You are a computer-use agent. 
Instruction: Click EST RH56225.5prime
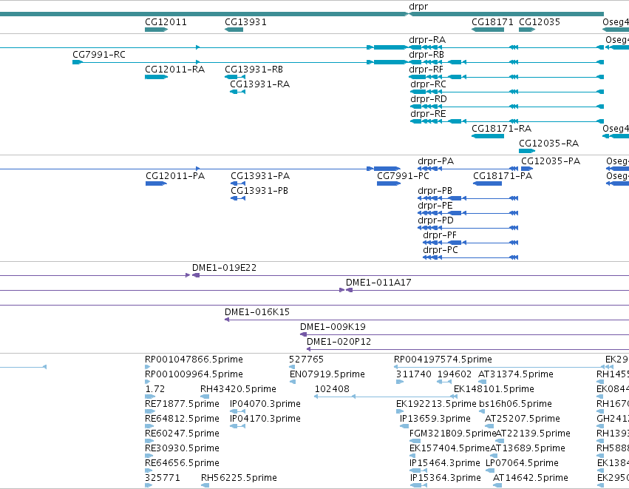pos(239,478)
